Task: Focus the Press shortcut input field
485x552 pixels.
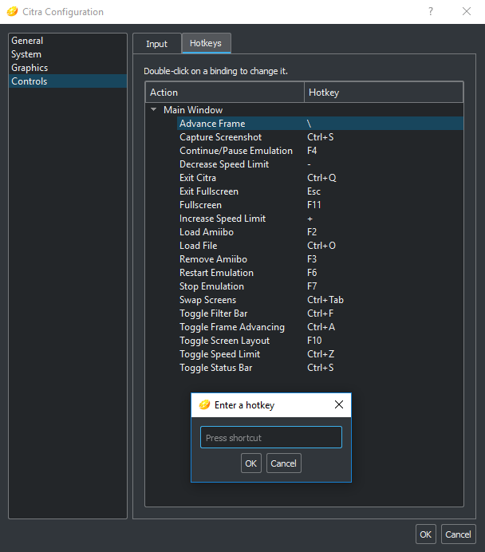Action: [x=271, y=438]
